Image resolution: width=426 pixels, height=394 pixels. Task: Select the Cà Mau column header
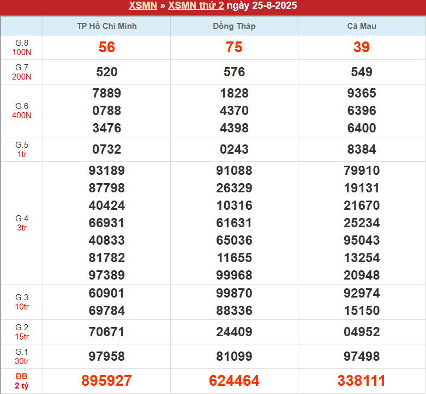point(362,26)
